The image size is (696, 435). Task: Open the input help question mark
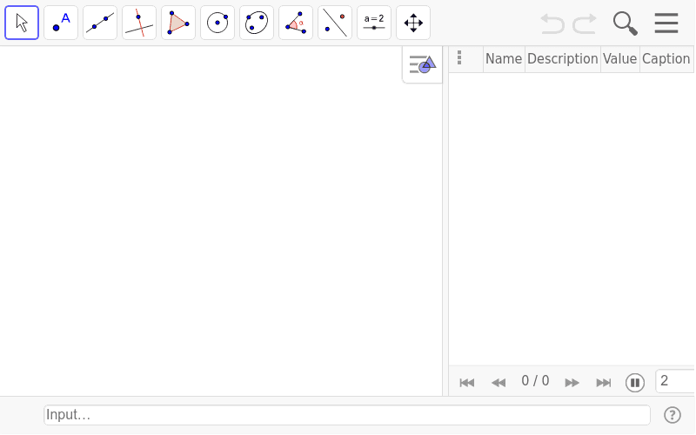point(673,415)
